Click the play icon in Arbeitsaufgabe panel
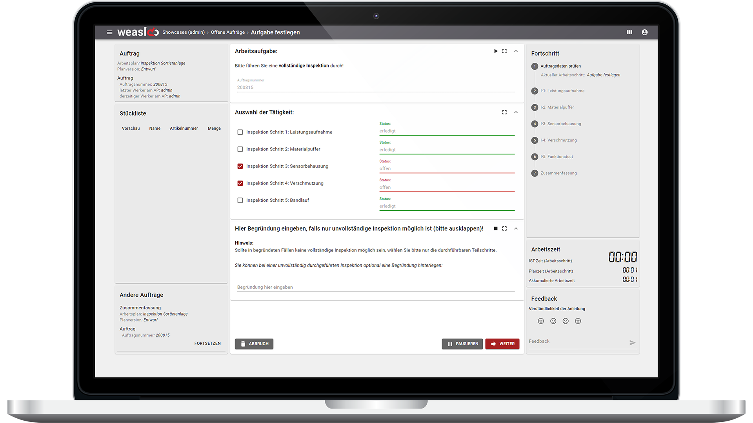753x423 pixels. click(x=496, y=51)
